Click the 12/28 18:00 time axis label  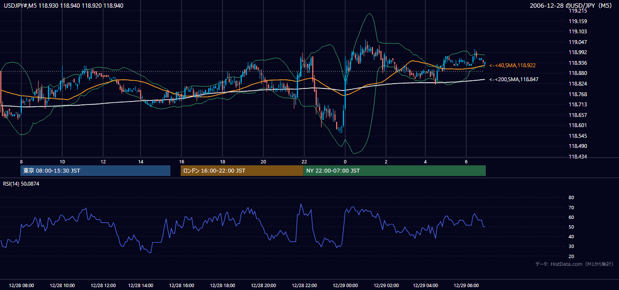click(222, 286)
